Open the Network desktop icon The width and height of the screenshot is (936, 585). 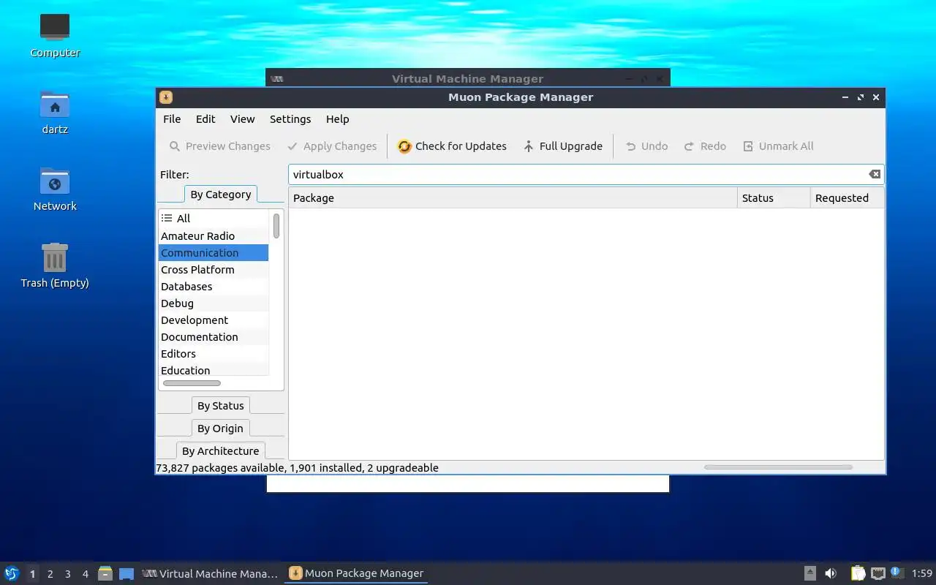click(x=55, y=189)
